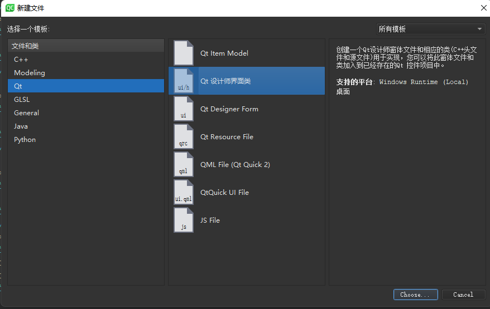Choose the QML File (Qt Quick 2) template

tap(247, 164)
